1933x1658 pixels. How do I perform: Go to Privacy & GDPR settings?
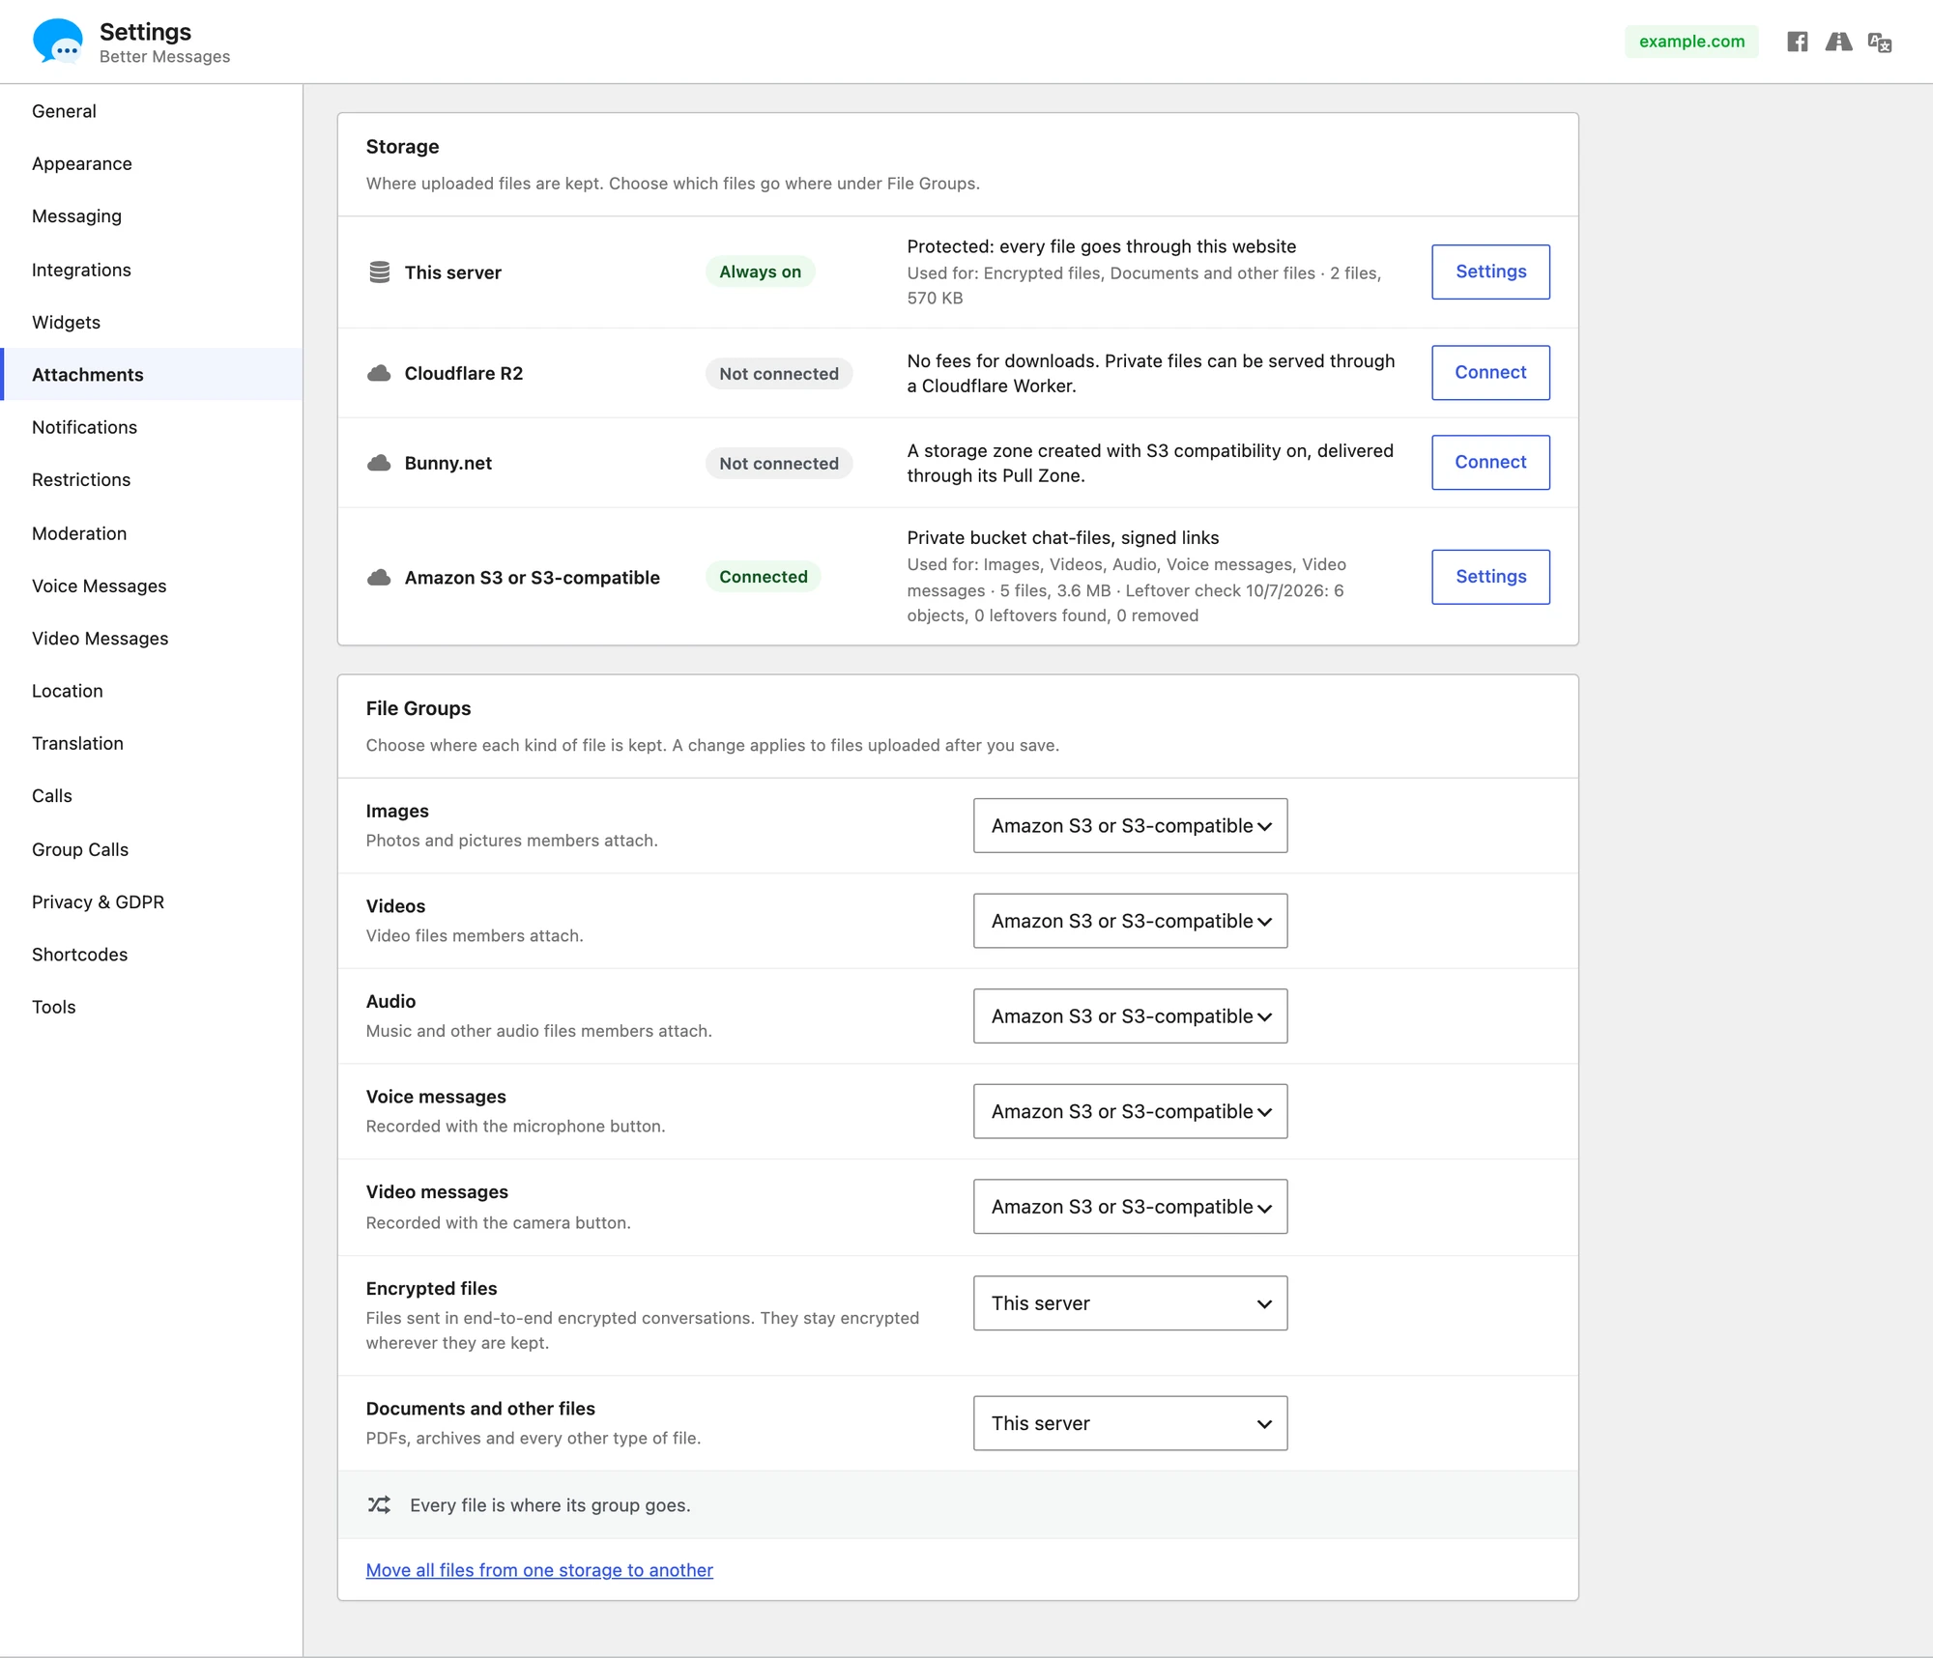pos(152,901)
